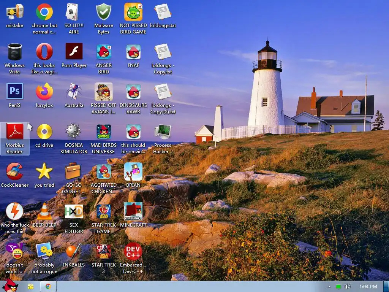Open the pinned folder on the taskbar
This screenshot has width=389, height=292.
point(30,287)
